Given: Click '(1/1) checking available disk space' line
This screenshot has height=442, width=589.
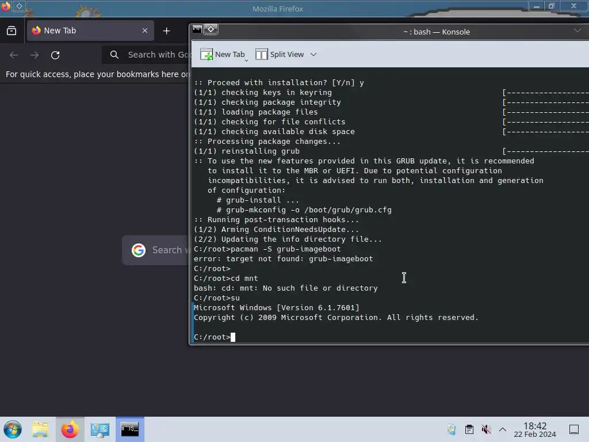Looking at the screenshot, I should 274,132.
